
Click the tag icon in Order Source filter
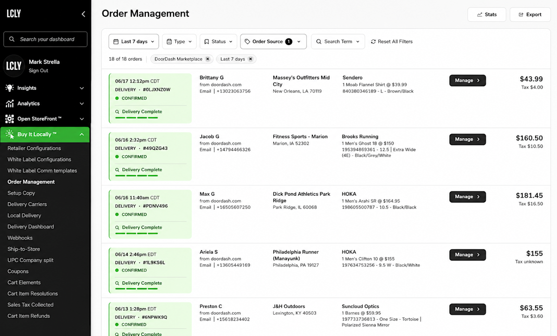[247, 42]
